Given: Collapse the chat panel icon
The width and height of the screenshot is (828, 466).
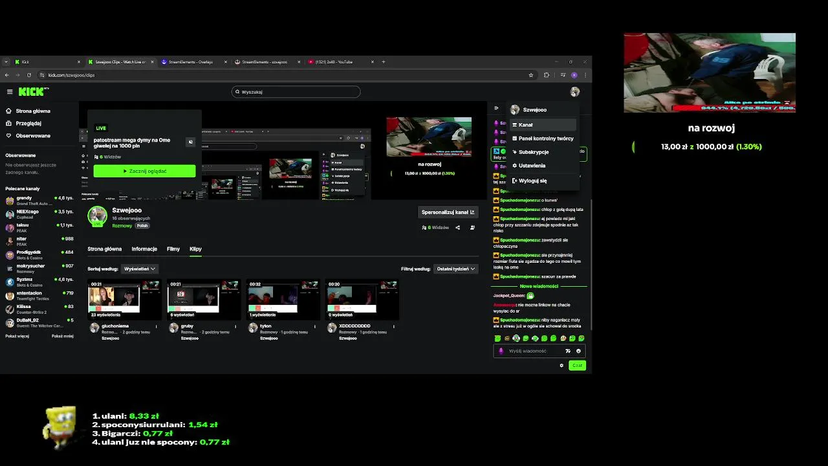Looking at the screenshot, I should (x=496, y=108).
